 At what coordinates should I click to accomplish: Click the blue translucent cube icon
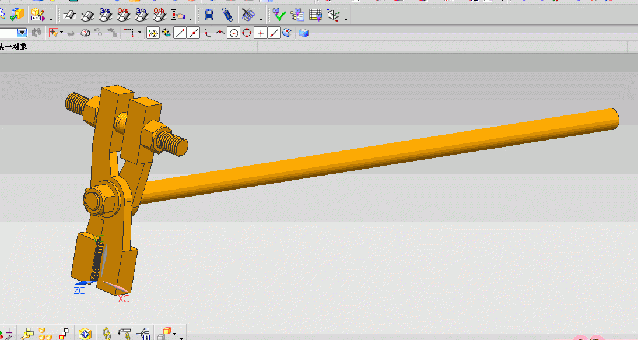point(303,33)
